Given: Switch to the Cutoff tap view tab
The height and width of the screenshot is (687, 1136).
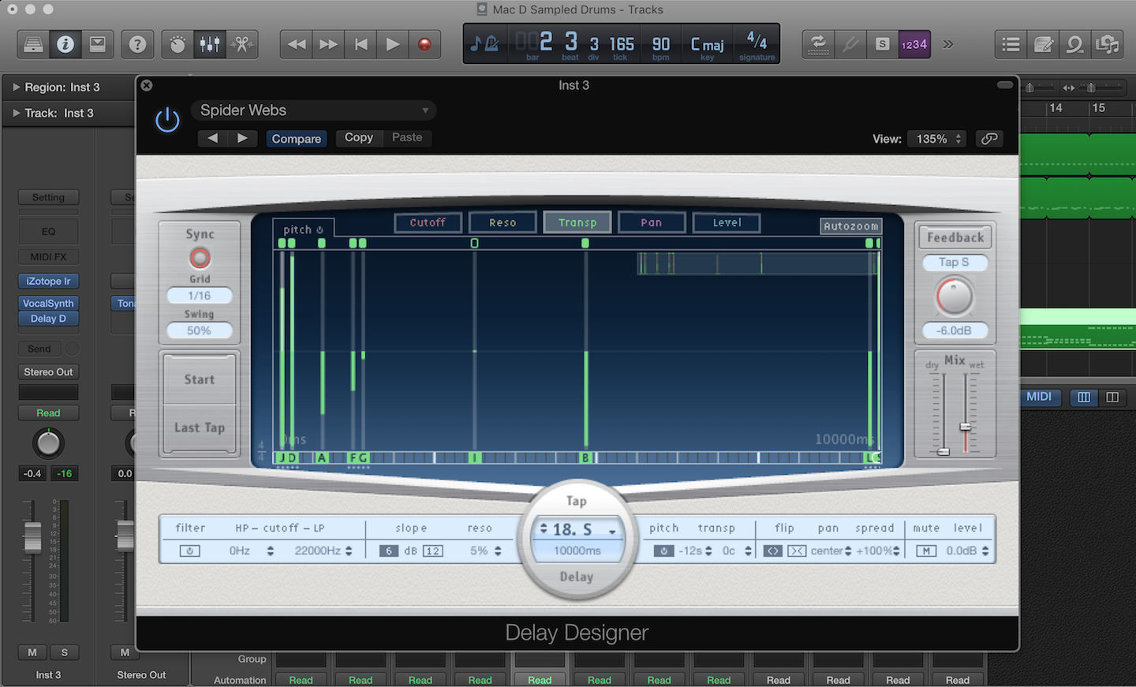Looking at the screenshot, I should point(428,222).
